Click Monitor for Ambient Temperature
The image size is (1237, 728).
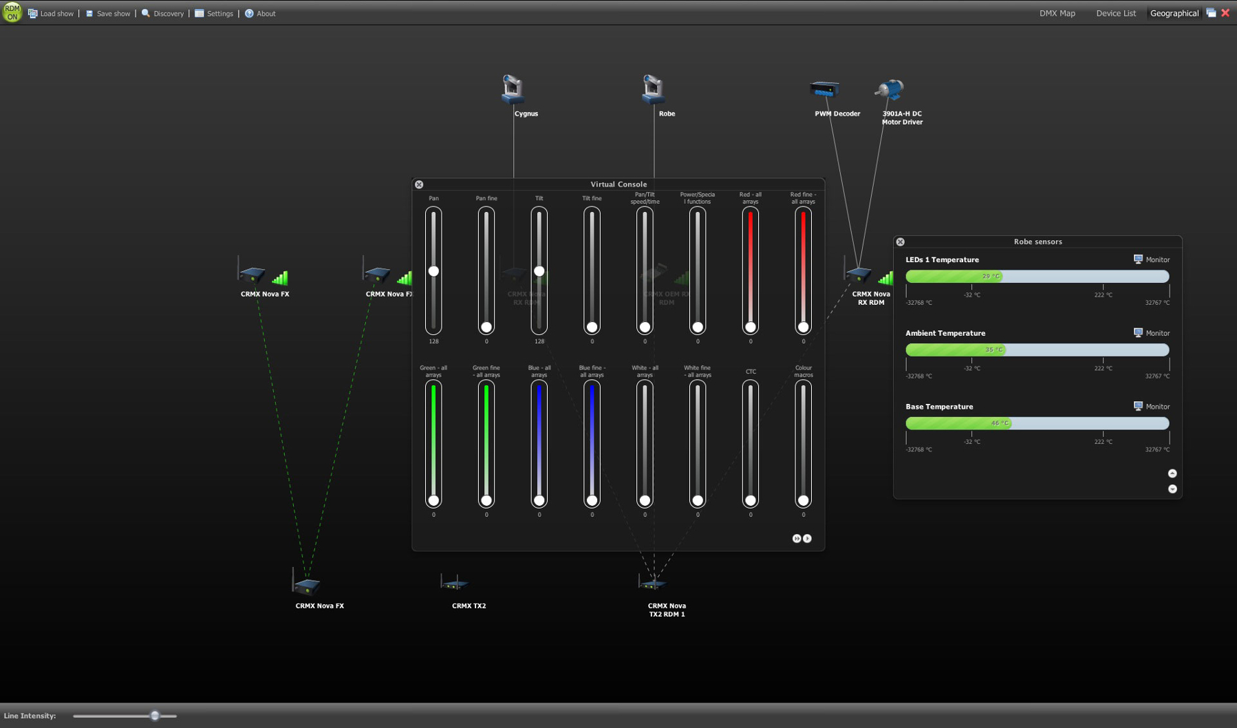click(x=1152, y=333)
